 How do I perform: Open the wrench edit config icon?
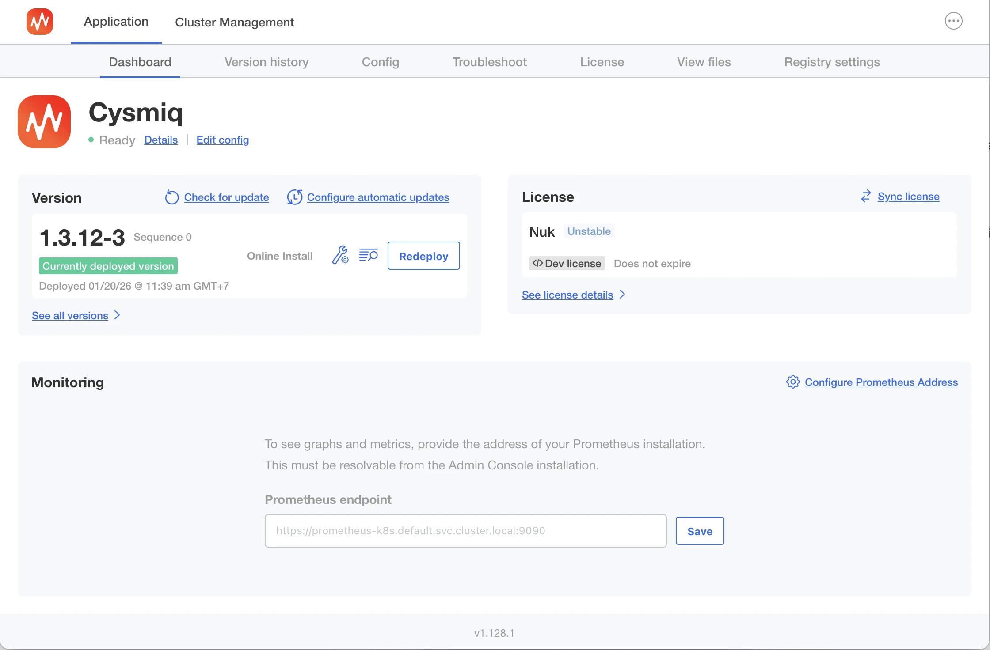click(340, 255)
